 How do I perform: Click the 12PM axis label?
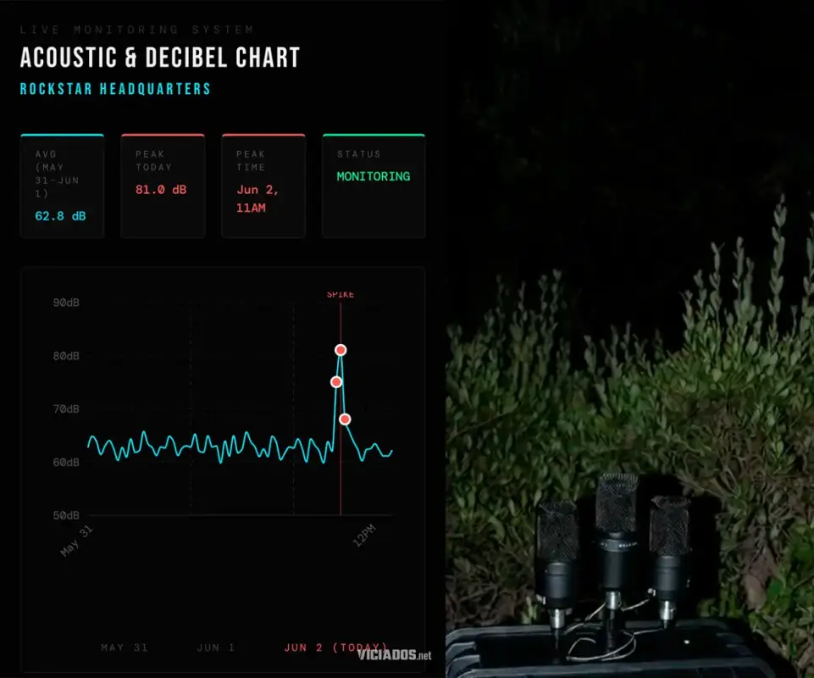coord(364,536)
